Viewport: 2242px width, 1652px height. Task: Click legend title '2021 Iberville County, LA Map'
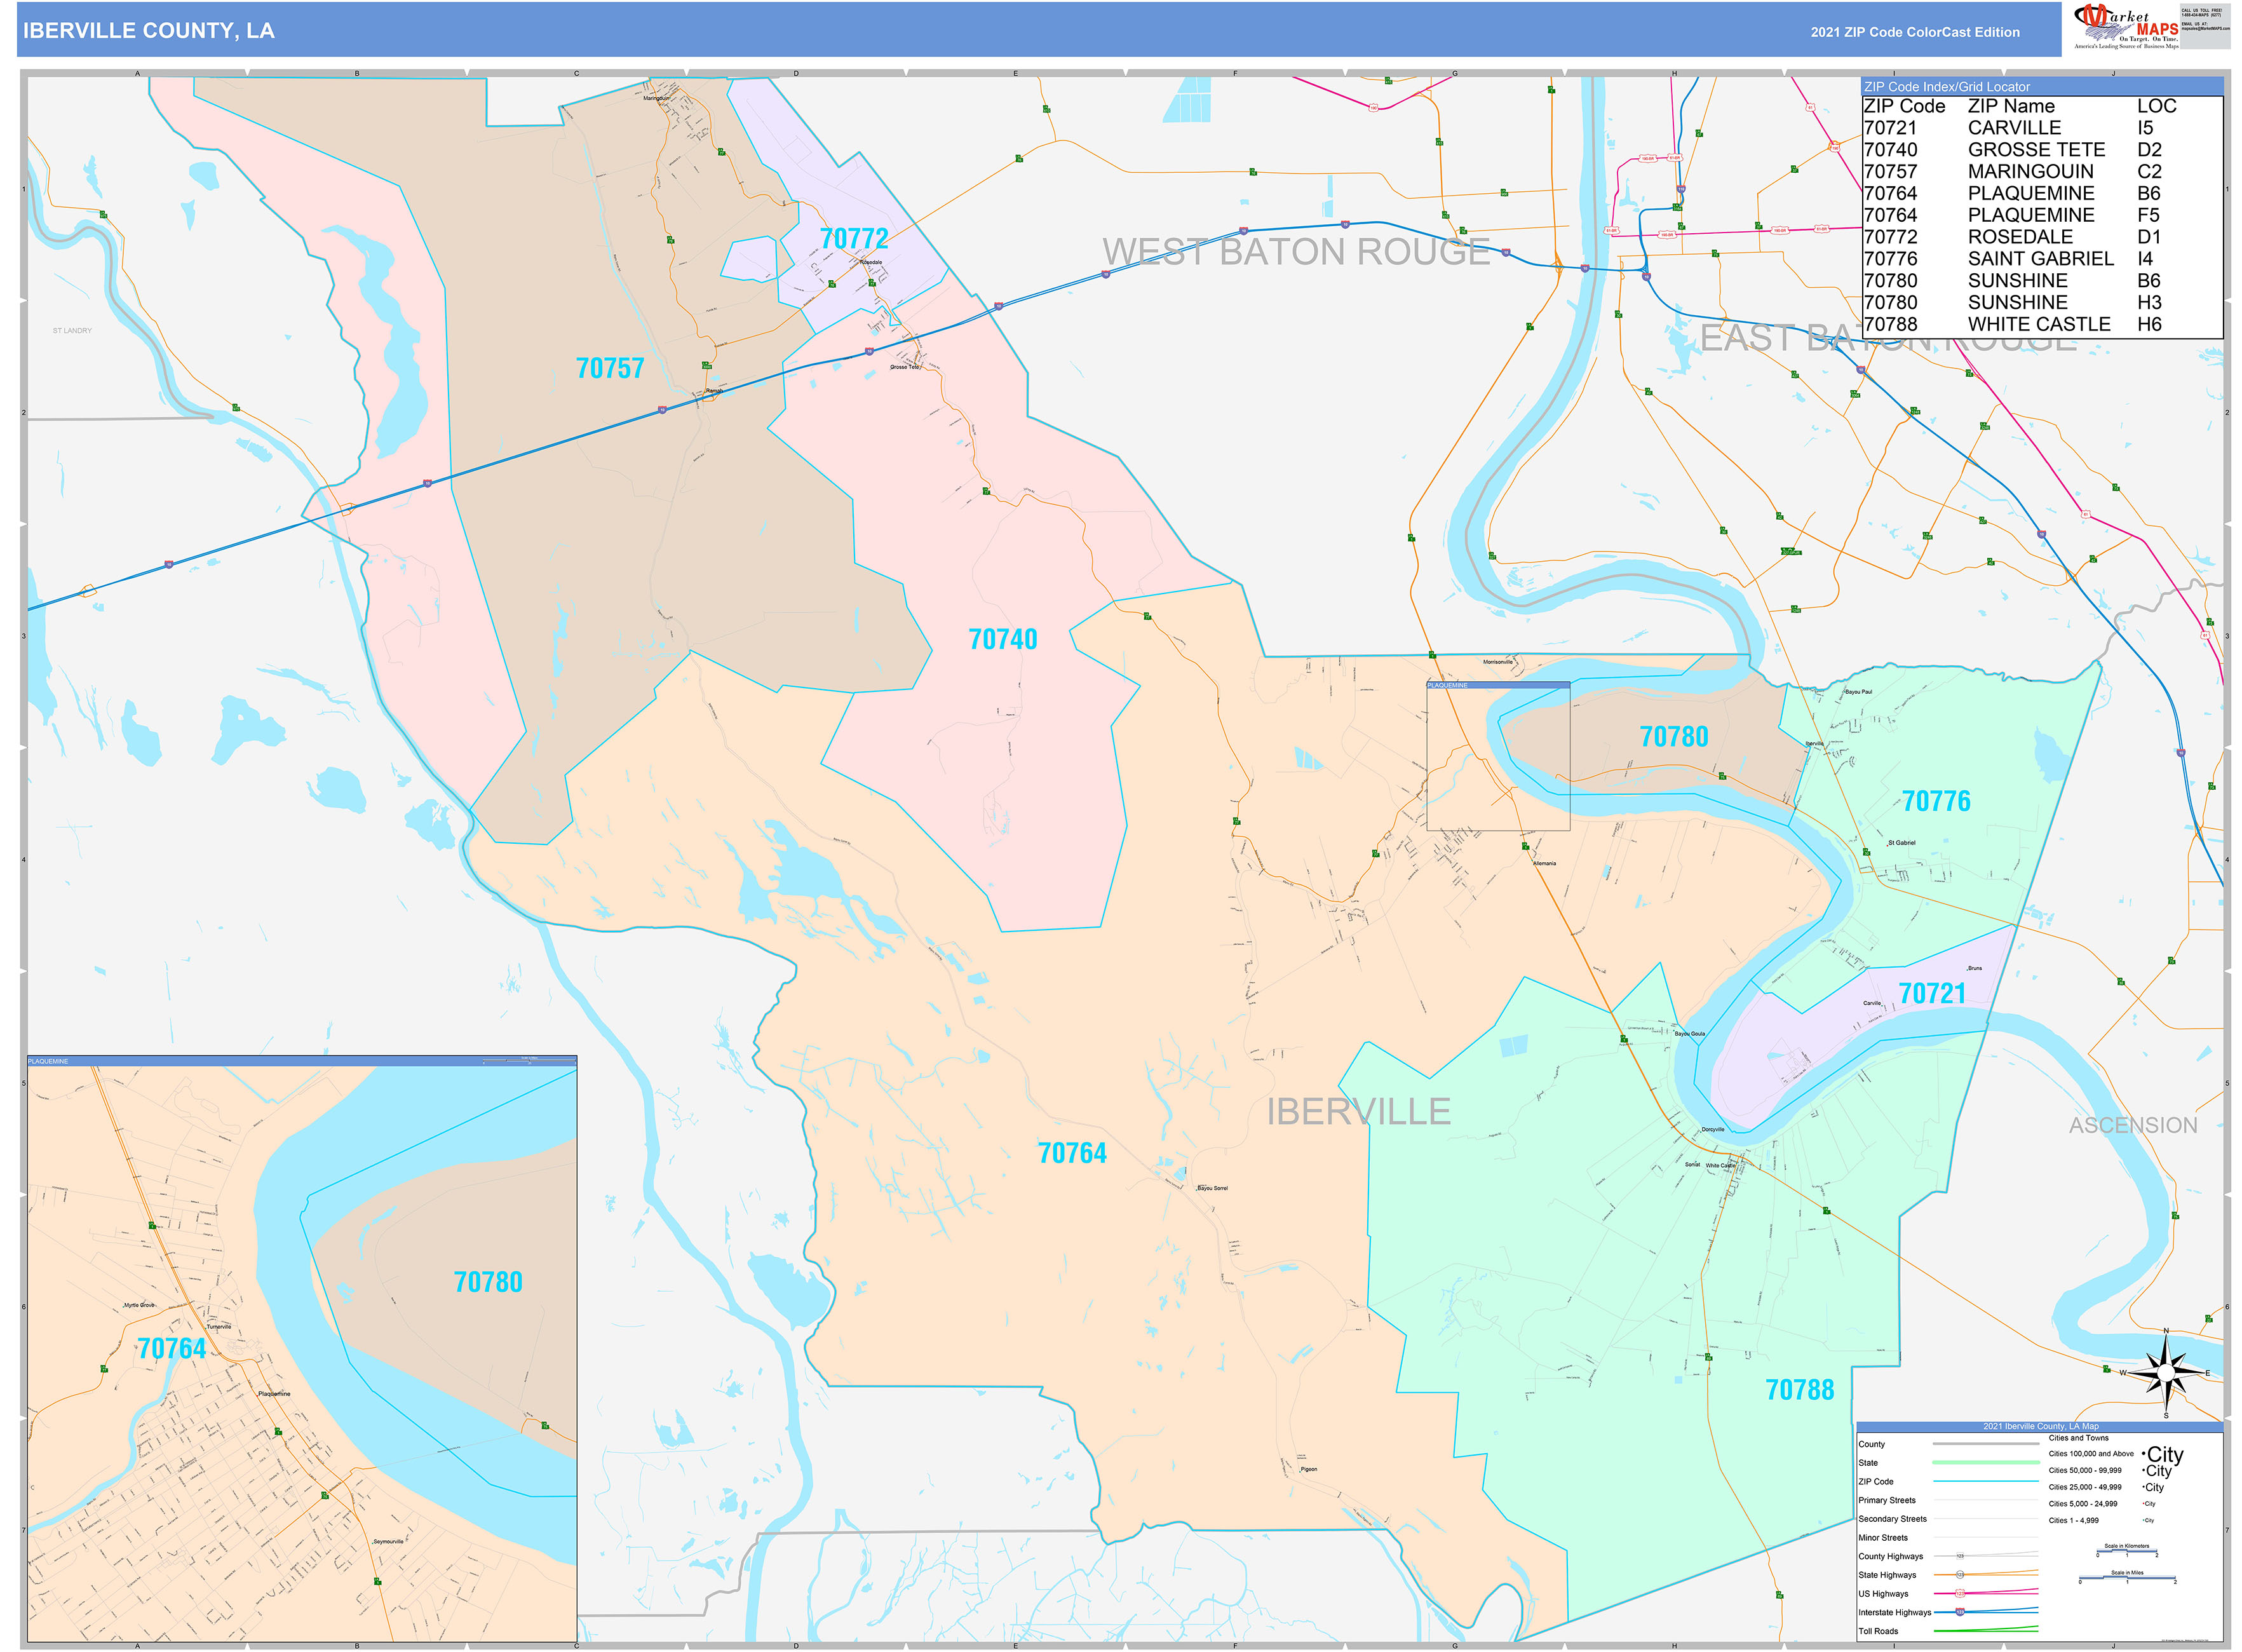point(2040,1426)
